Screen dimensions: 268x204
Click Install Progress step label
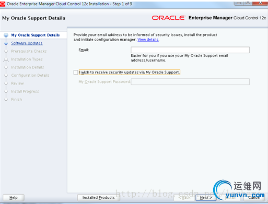point(25,91)
